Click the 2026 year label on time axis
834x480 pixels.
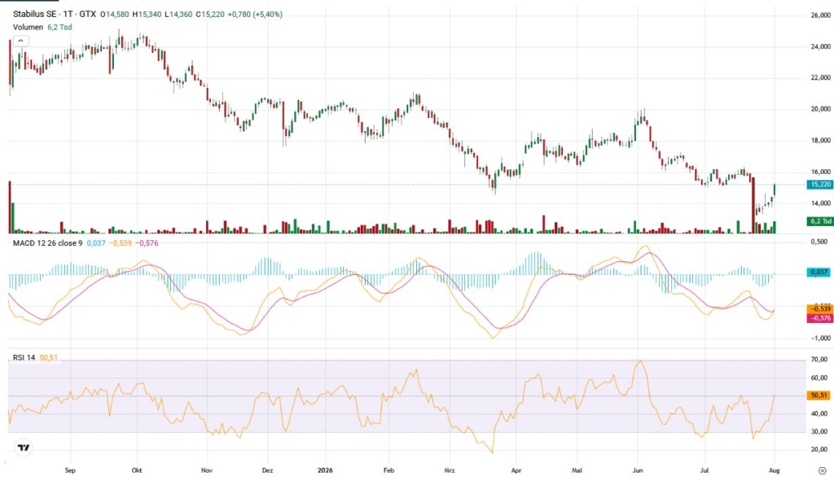325,470
